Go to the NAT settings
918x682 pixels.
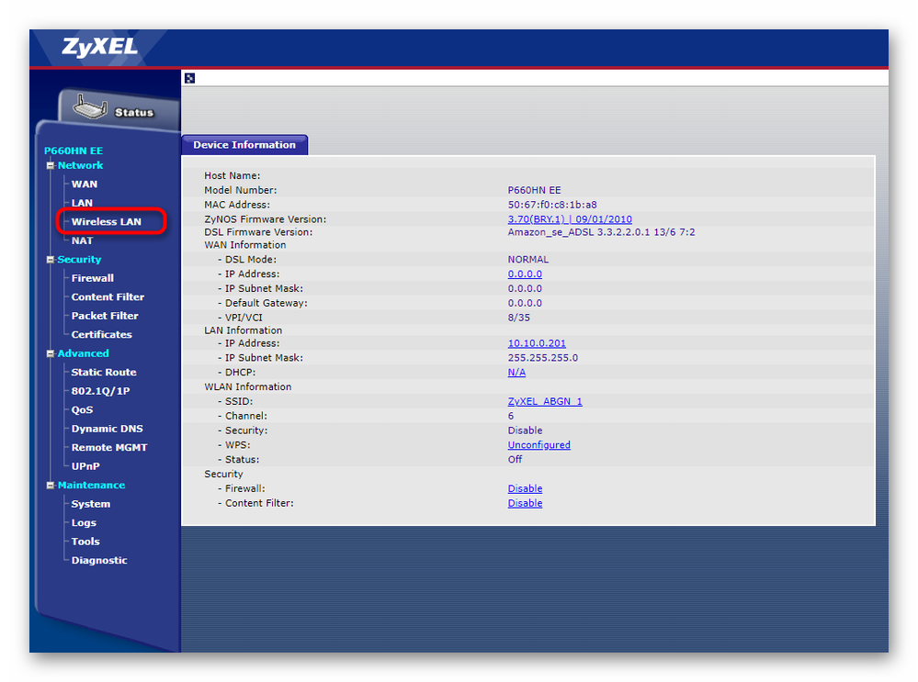(x=83, y=240)
